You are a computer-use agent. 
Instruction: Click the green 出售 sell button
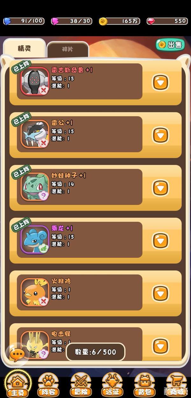pyautogui.click(x=170, y=45)
